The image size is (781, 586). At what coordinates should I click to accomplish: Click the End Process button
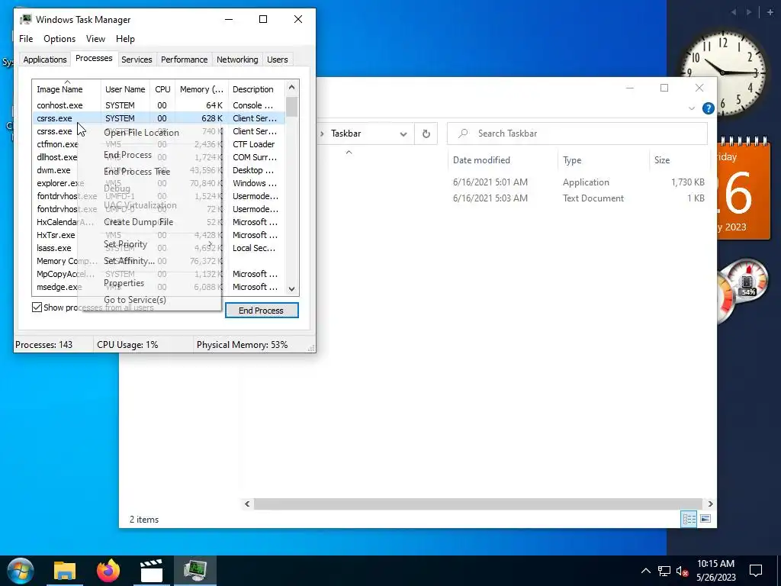click(262, 311)
